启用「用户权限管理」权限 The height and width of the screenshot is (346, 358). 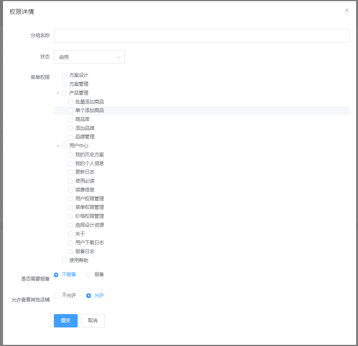click(x=70, y=198)
